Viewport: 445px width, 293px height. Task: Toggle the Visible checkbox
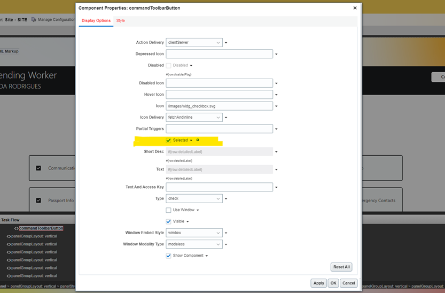[x=169, y=221]
